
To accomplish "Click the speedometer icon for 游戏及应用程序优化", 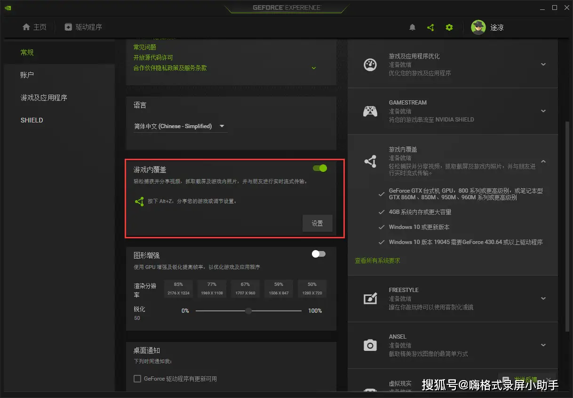I will [x=370, y=65].
